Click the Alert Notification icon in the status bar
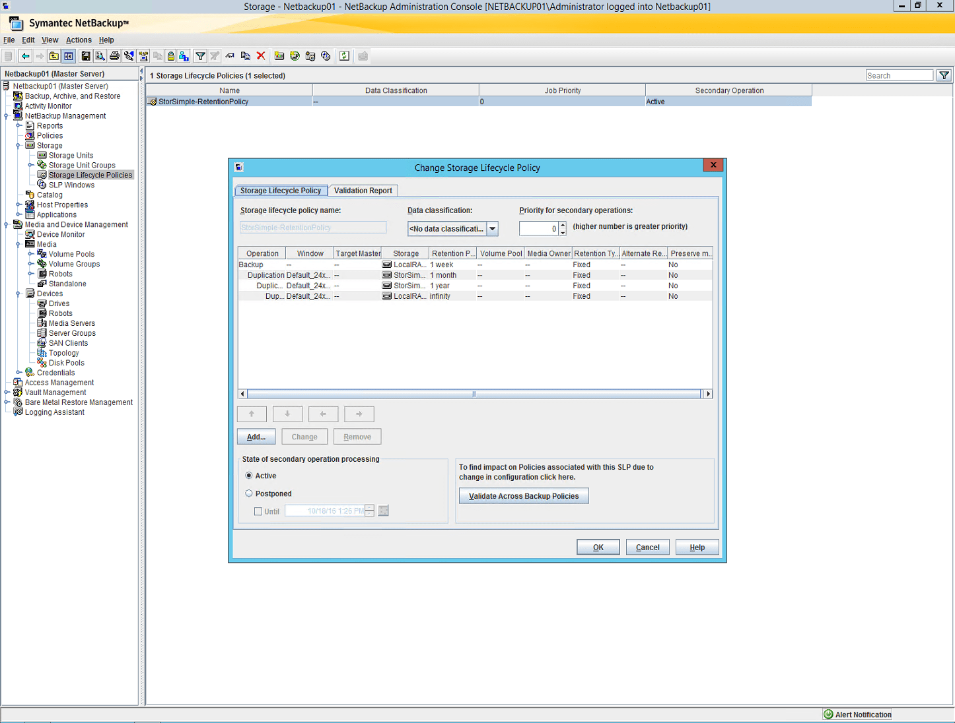 coord(828,714)
